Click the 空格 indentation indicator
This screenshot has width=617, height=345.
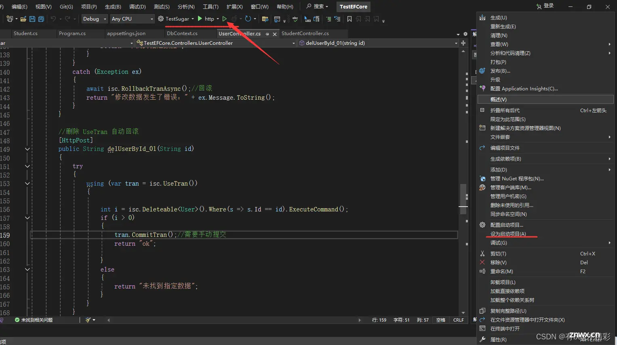(x=441, y=320)
